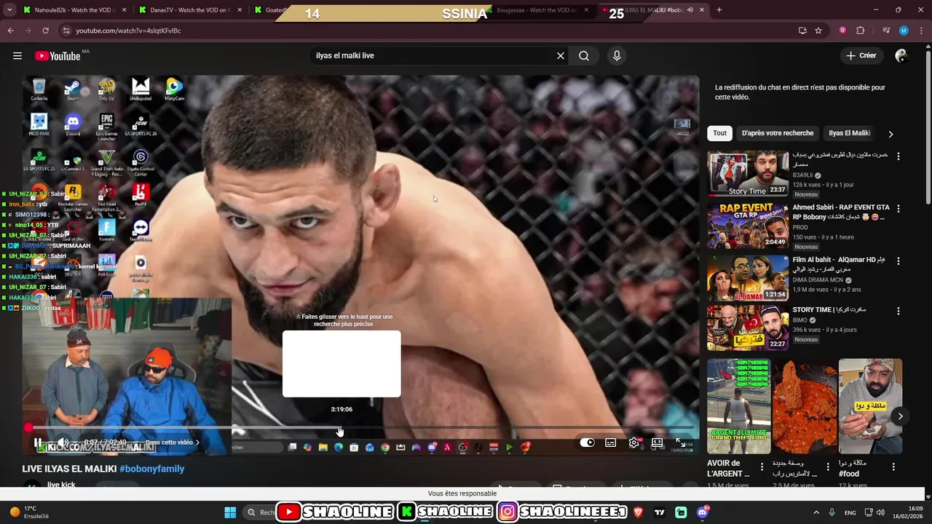Open options for the Ahmed Sabiri RAP EVENT video
The image size is (932, 524).
[x=898, y=209]
